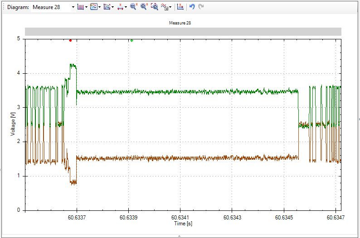The image size is (360, 238).
Task: Click the 60.6341 time axis tick label
Action: 180,217
